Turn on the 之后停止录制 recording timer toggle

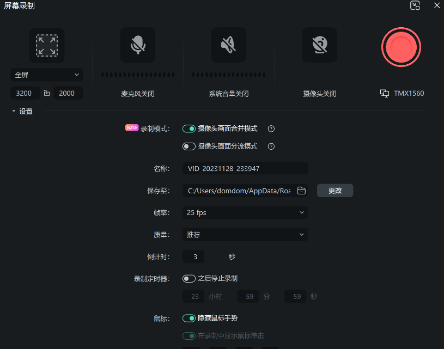189,278
